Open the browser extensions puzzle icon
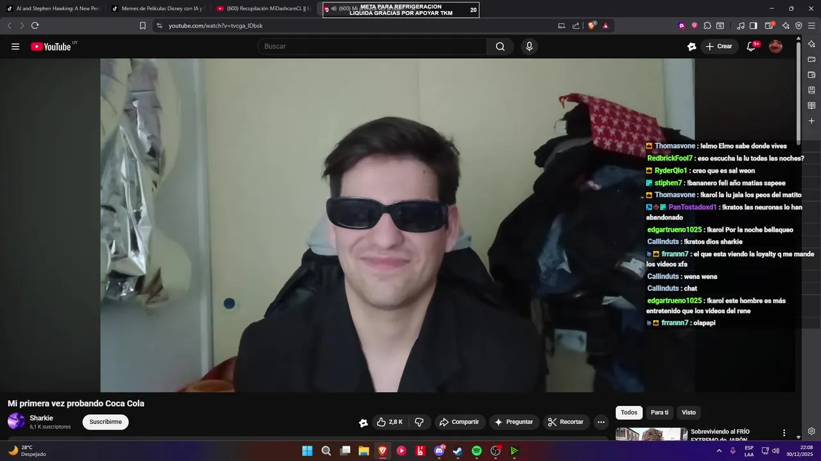 [707, 26]
